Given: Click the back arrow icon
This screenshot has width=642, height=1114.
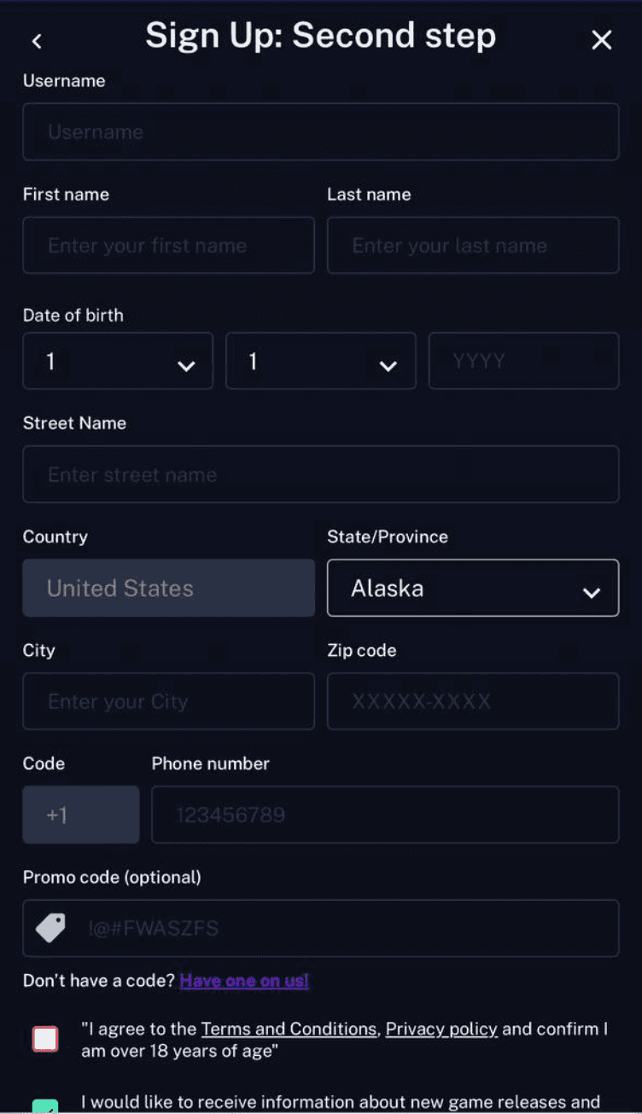Looking at the screenshot, I should (37, 40).
